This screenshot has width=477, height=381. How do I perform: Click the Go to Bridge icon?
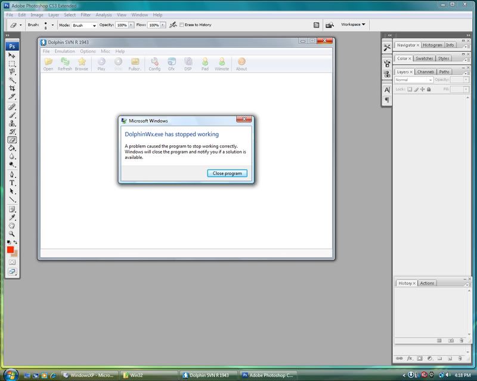point(330,25)
